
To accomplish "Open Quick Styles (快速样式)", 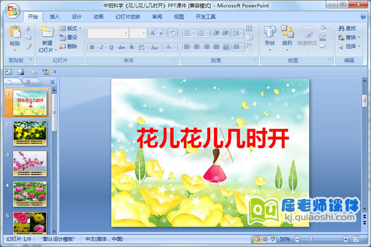I will (307, 38).
